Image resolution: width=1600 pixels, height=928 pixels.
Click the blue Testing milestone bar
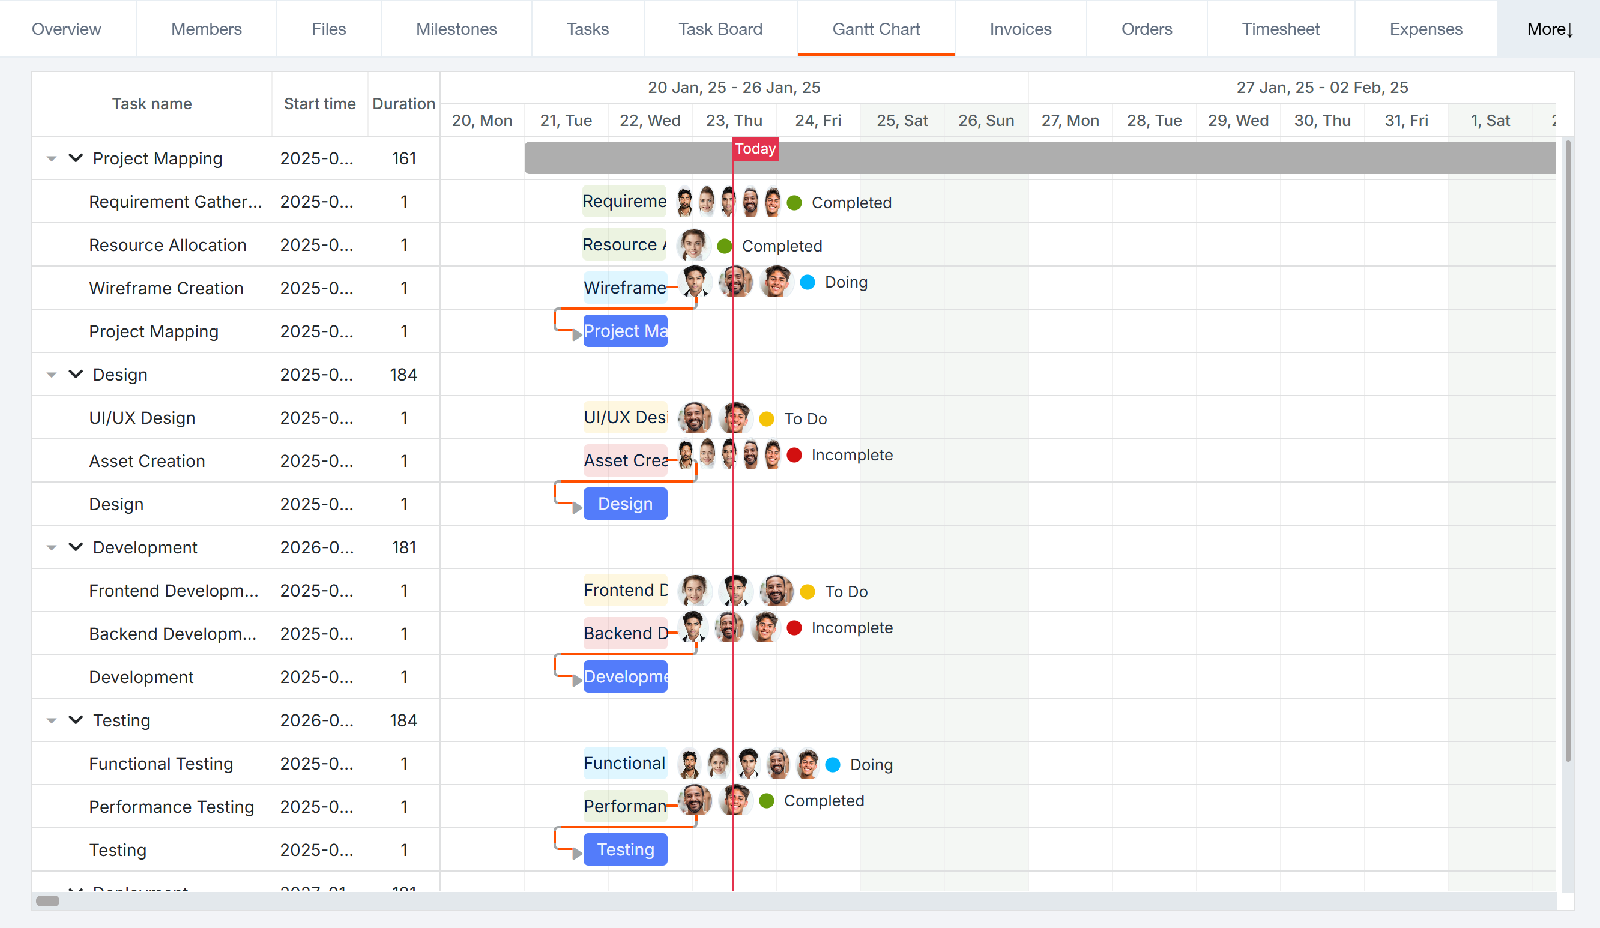point(625,849)
